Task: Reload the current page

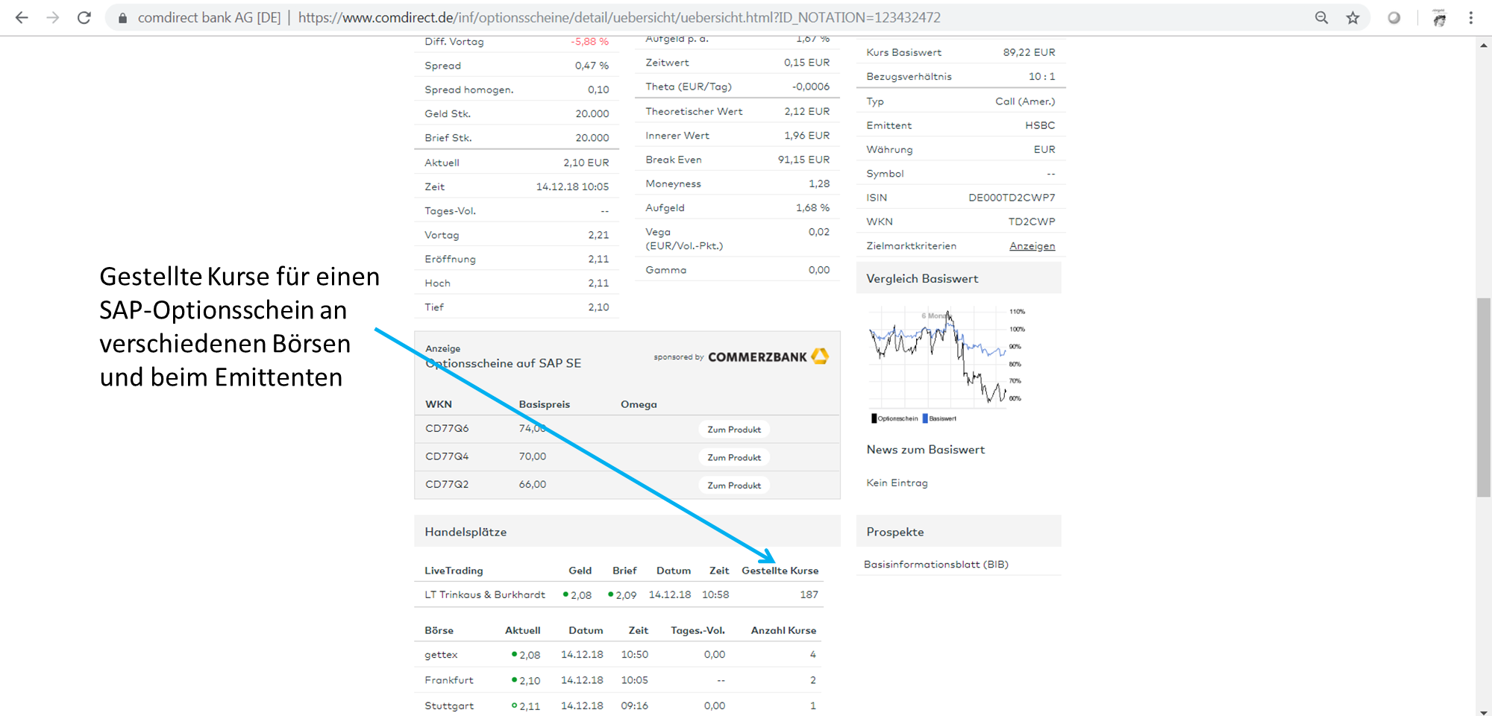Action: point(84,17)
